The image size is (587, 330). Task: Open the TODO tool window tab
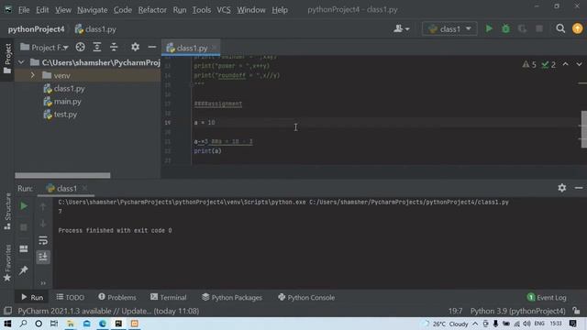click(71, 297)
